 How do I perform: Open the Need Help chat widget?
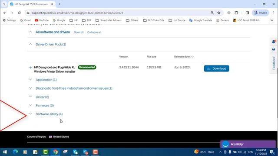(248, 144)
